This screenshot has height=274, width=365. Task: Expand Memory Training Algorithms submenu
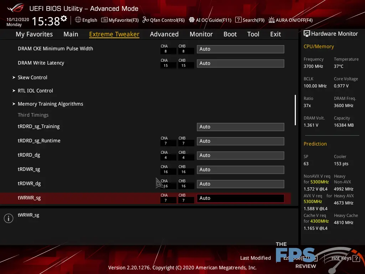click(x=50, y=104)
